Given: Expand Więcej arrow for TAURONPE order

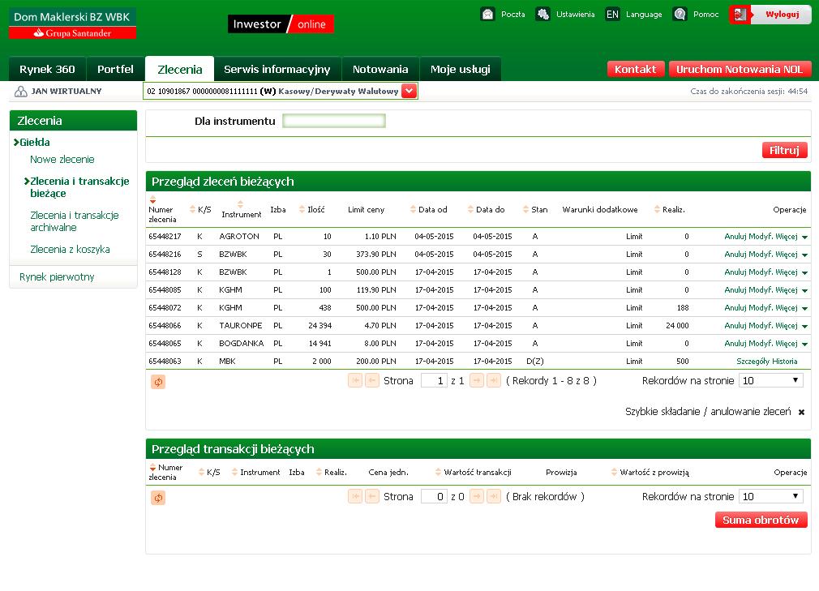Looking at the screenshot, I should pos(804,326).
